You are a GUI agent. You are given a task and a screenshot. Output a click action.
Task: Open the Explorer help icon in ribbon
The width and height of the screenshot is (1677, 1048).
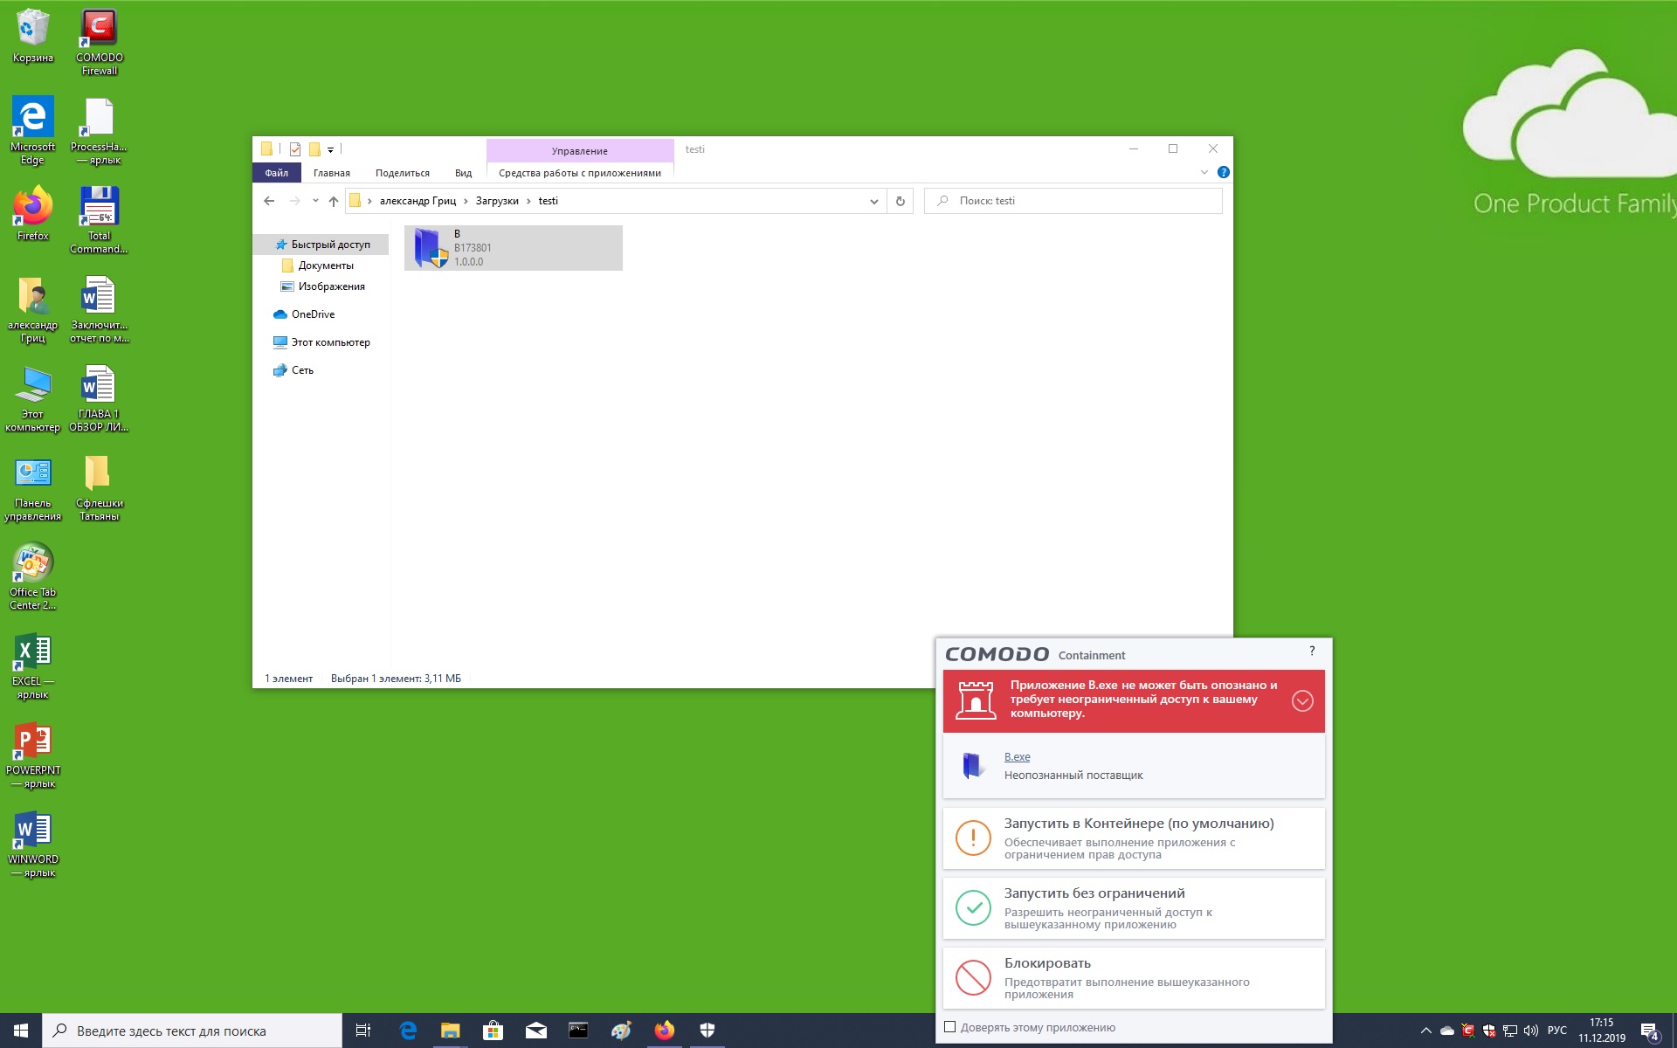click(x=1223, y=172)
